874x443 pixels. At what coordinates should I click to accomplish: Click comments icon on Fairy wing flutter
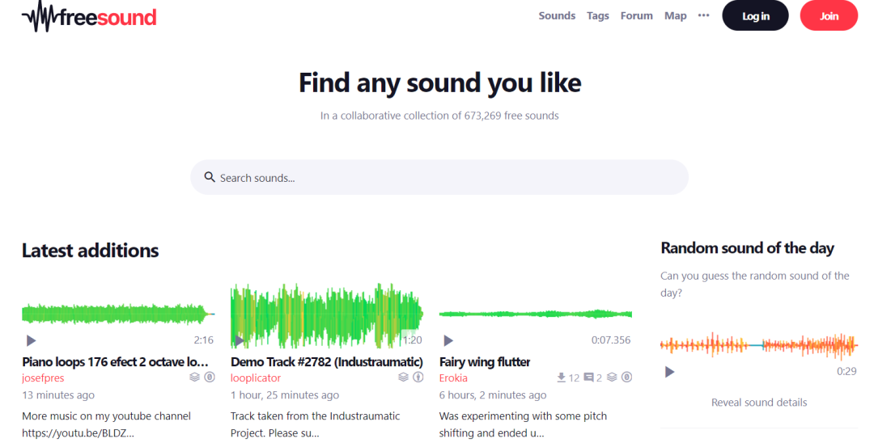(x=588, y=377)
